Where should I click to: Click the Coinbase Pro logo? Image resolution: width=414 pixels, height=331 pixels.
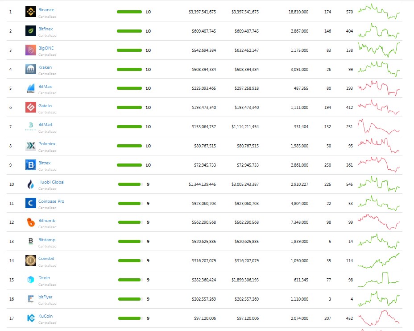31,203
